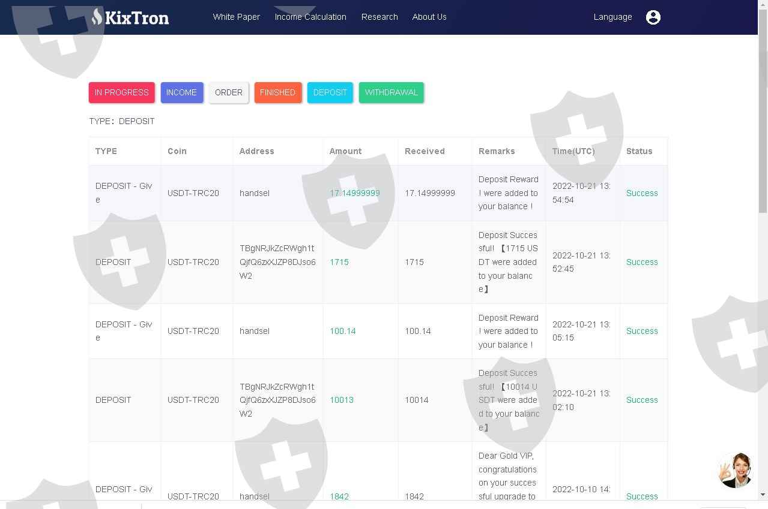Click the scrollbar down arrow
Image resolution: width=768 pixels, height=509 pixels.
tap(763, 495)
